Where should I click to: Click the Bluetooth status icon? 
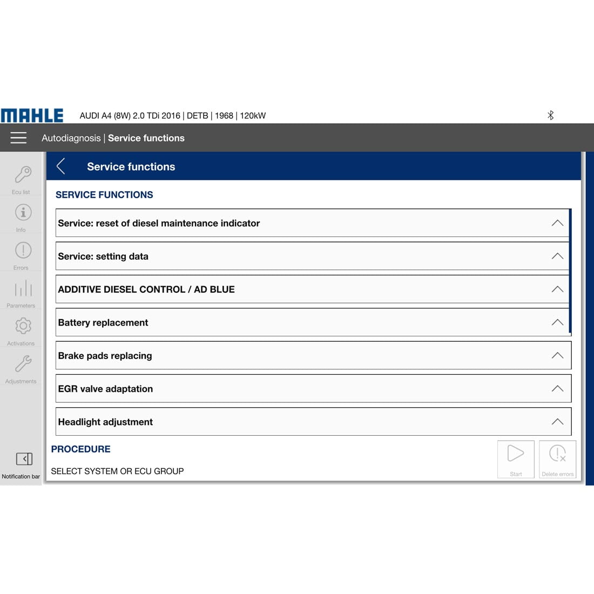(x=550, y=115)
